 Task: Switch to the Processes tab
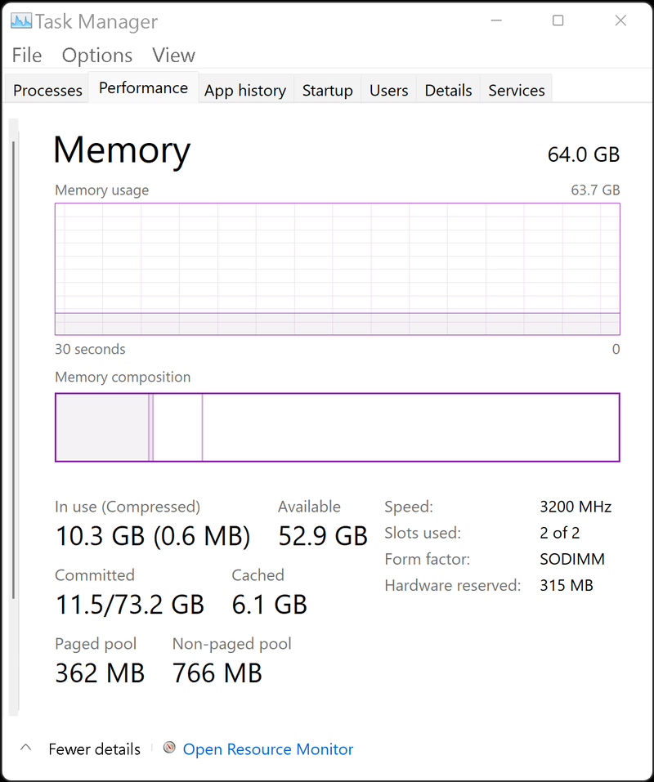(47, 90)
